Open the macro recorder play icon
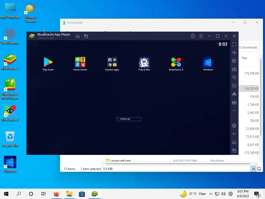This screenshot has height=199, width=265. 234,77
